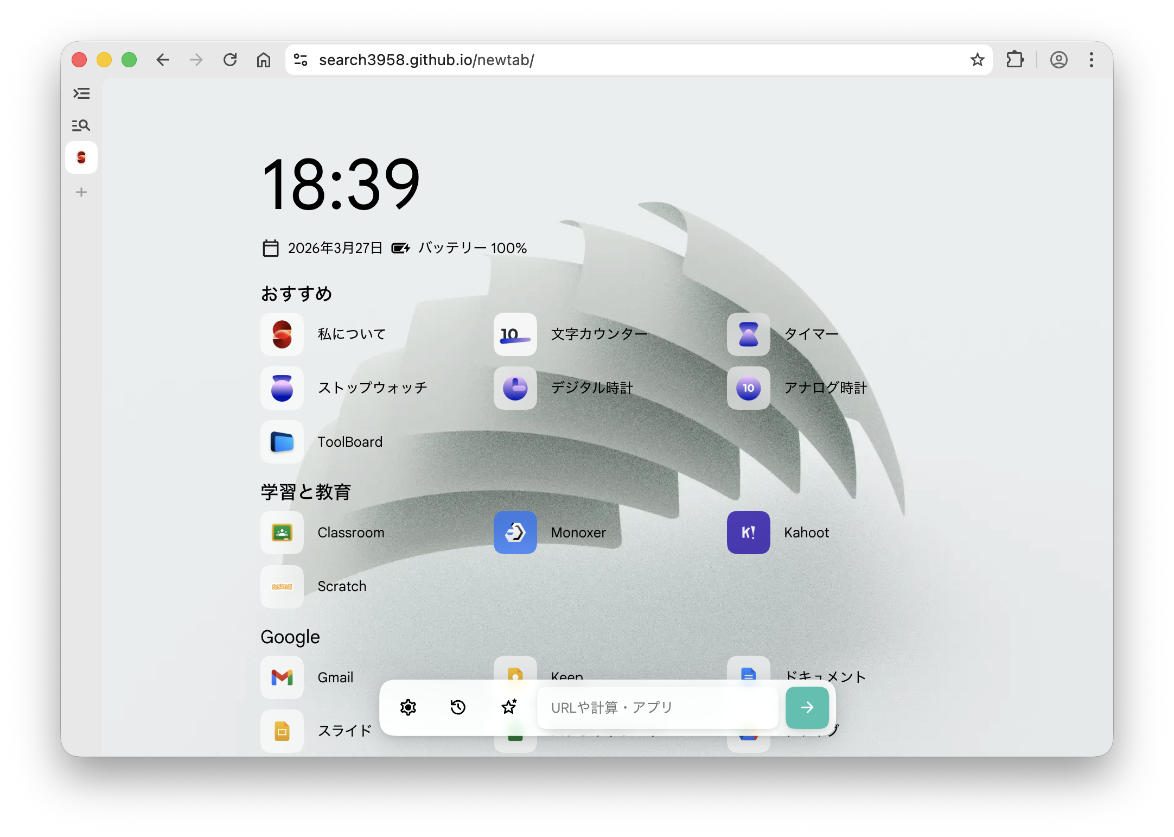The width and height of the screenshot is (1174, 837).
Task: Open the browser three-dot menu
Action: tap(1092, 60)
